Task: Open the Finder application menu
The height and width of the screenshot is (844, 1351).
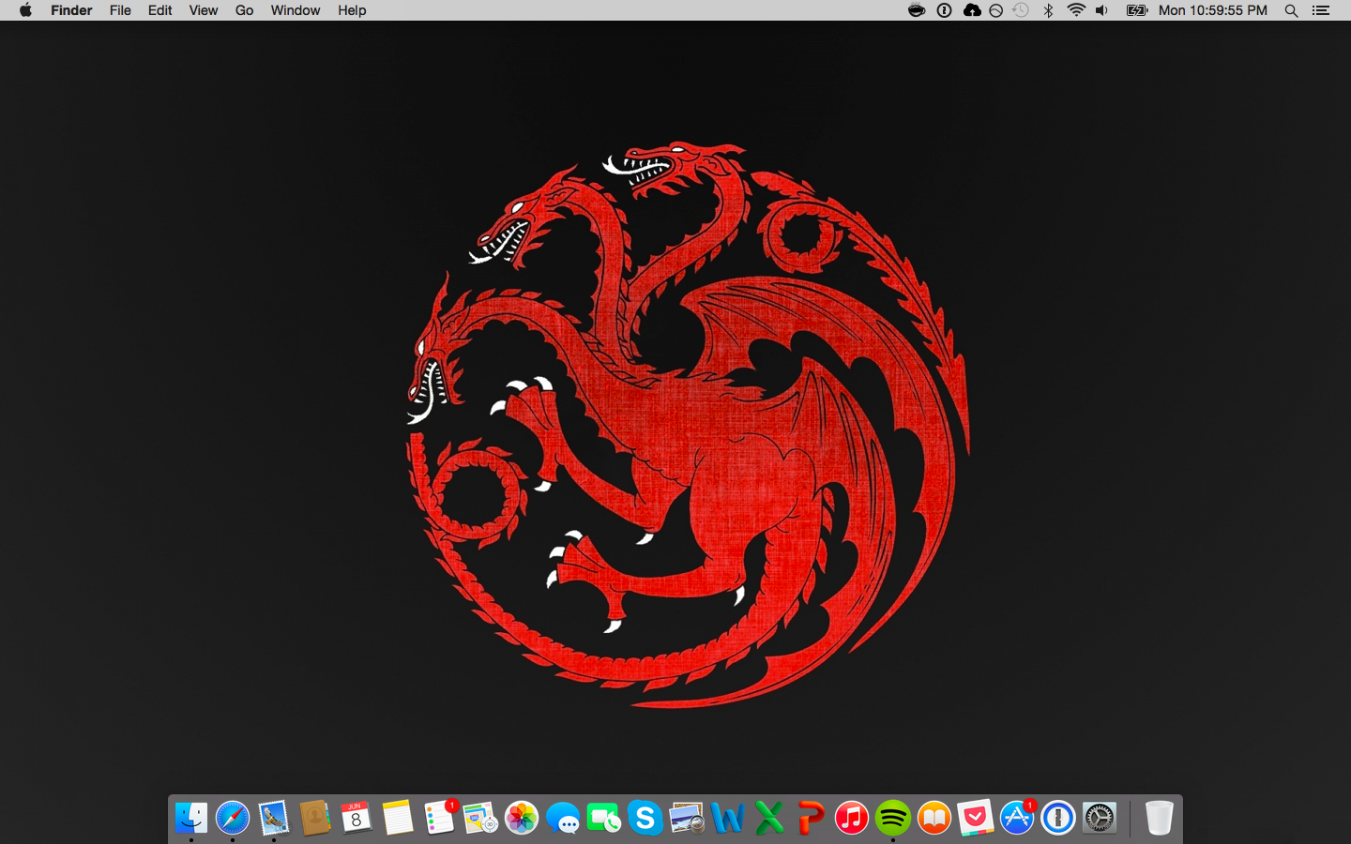Action: [x=71, y=10]
